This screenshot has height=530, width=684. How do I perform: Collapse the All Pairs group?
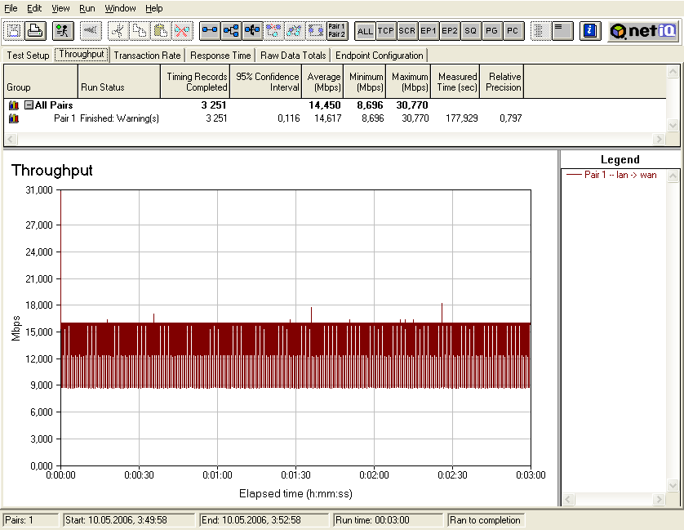[x=29, y=105]
